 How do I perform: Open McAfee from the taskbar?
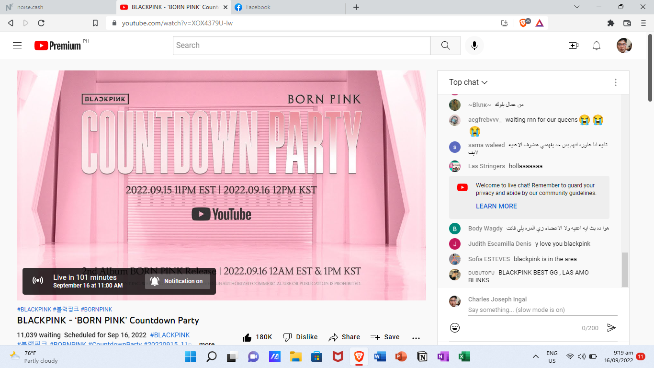(338, 356)
